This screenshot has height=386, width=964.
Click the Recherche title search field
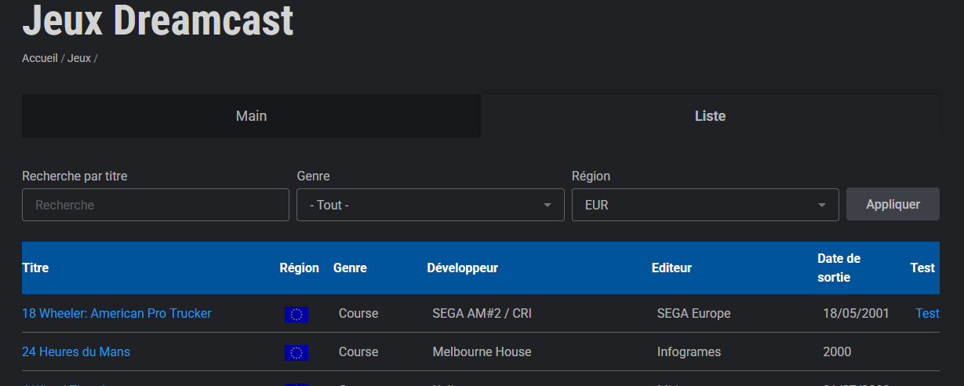coord(155,205)
